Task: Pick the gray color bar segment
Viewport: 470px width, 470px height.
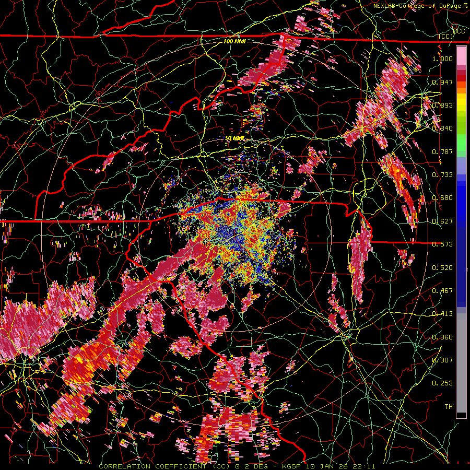Action: tap(461, 363)
